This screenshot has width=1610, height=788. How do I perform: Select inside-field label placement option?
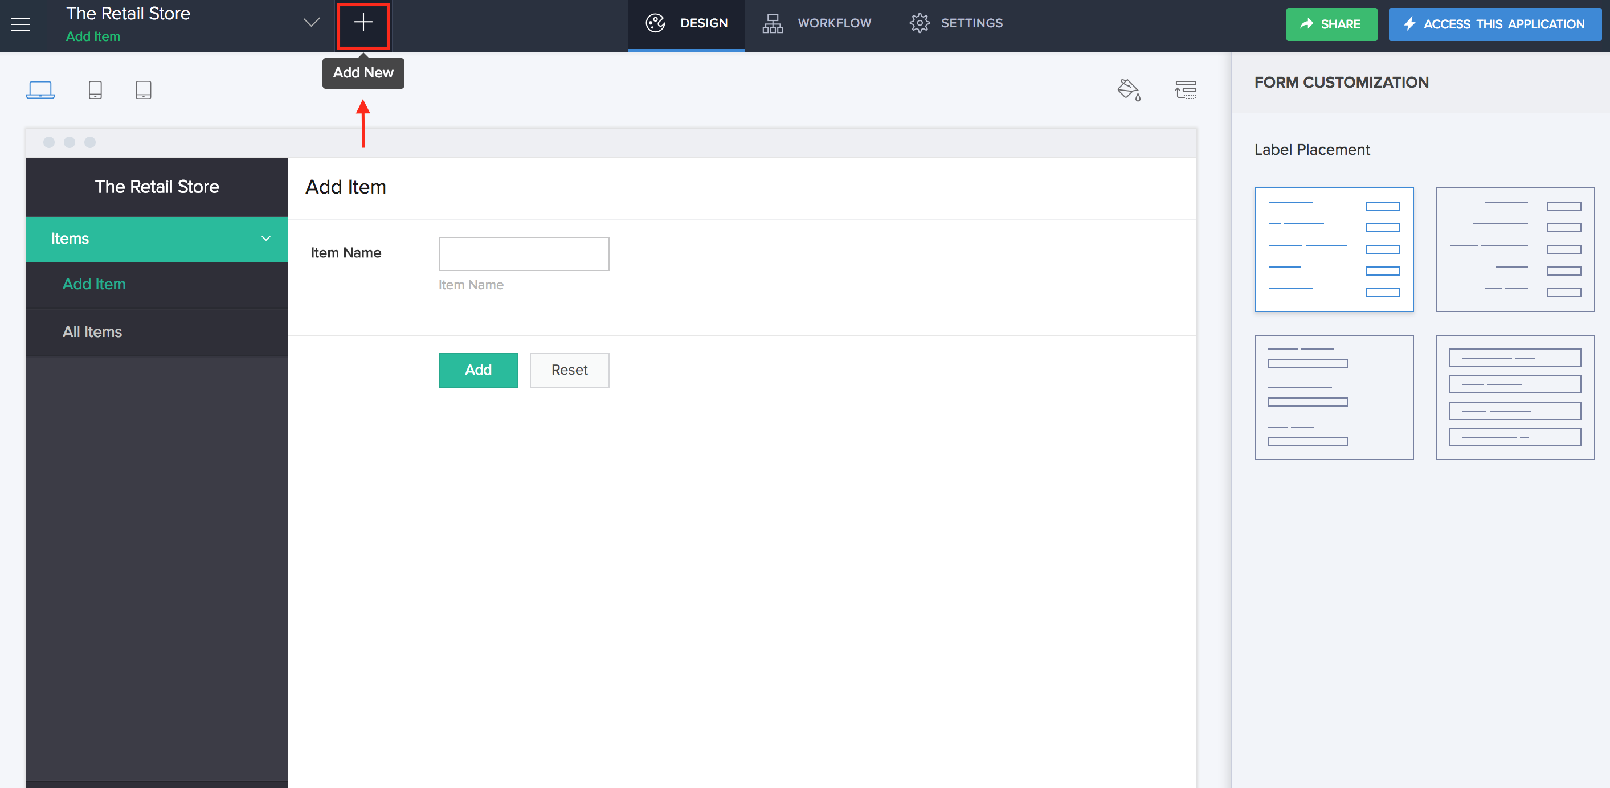pos(1514,397)
